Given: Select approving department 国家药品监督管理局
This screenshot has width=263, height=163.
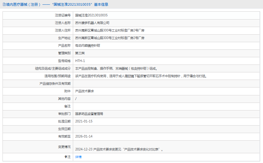Looking at the screenshot, I should (x=89, y=114).
